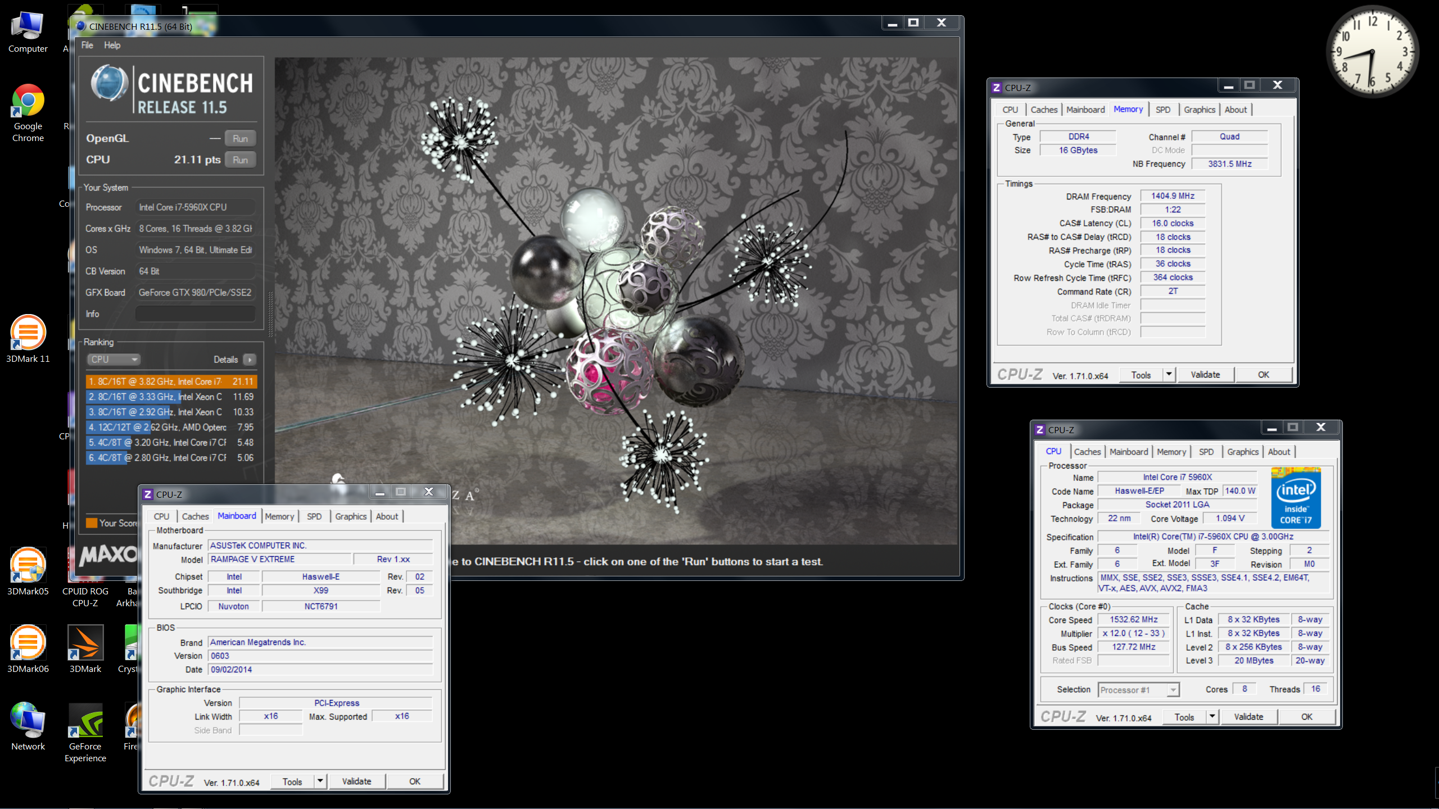Image resolution: width=1439 pixels, height=809 pixels.
Task: Click the CPU-Z CPU window title icon
Action: point(1040,430)
